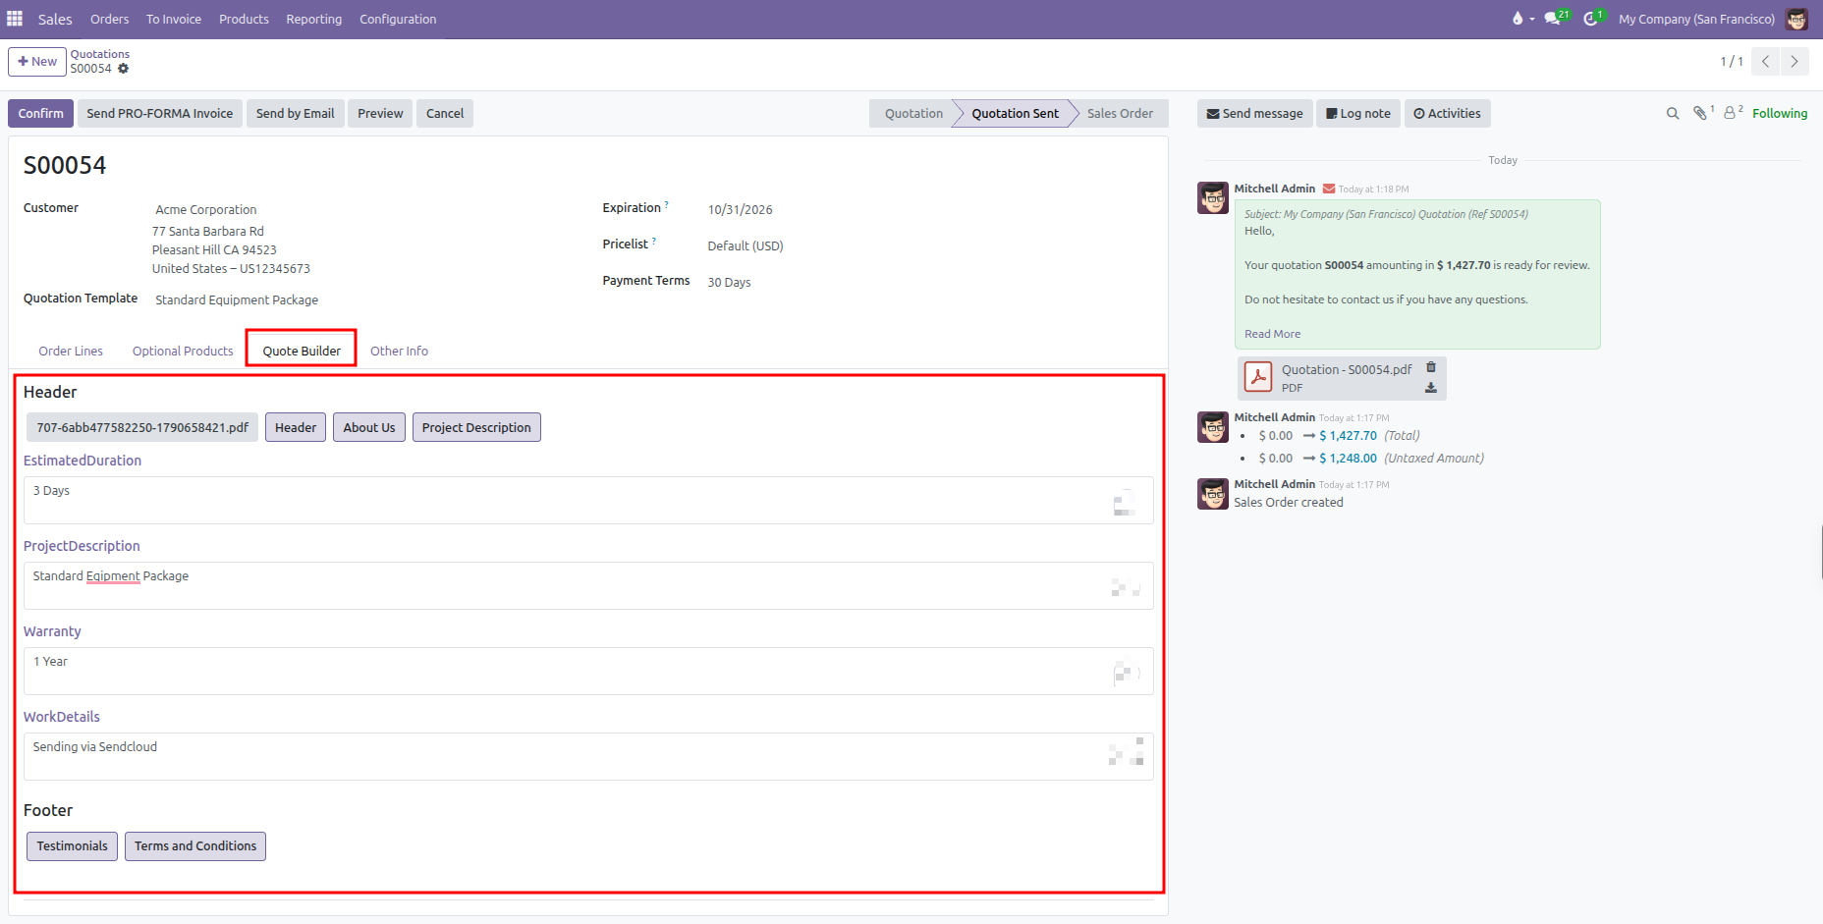
Task: Open the Expiration date picker
Action: coord(741,210)
